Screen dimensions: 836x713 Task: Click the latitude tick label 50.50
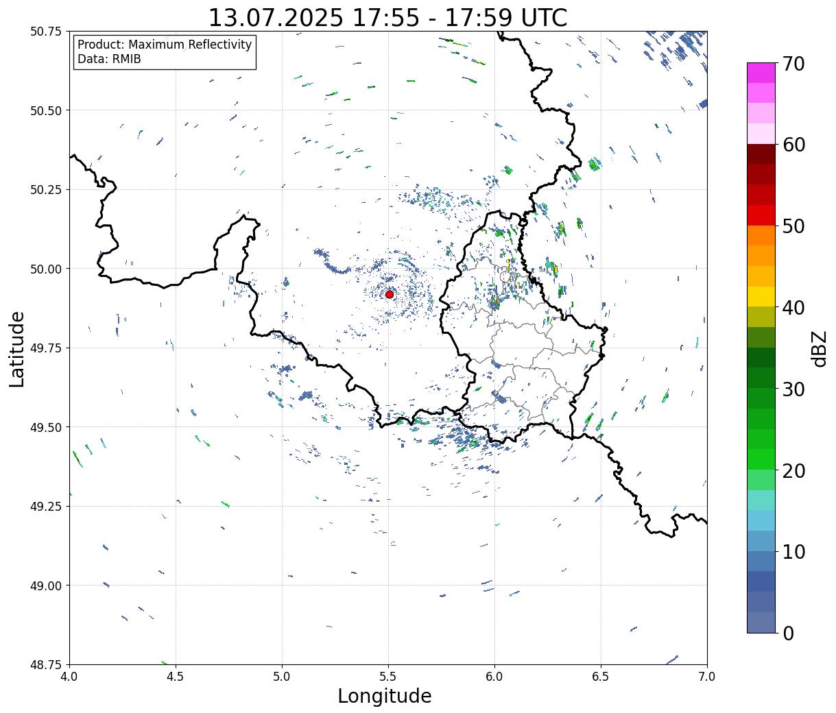pyautogui.click(x=46, y=110)
